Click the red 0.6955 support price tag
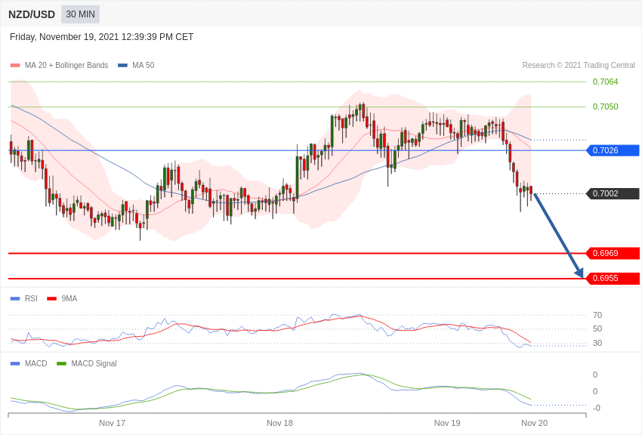642x435 pixels. (613, 278)
